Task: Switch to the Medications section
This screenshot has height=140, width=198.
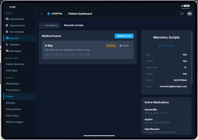Action: tap(13, 84)
